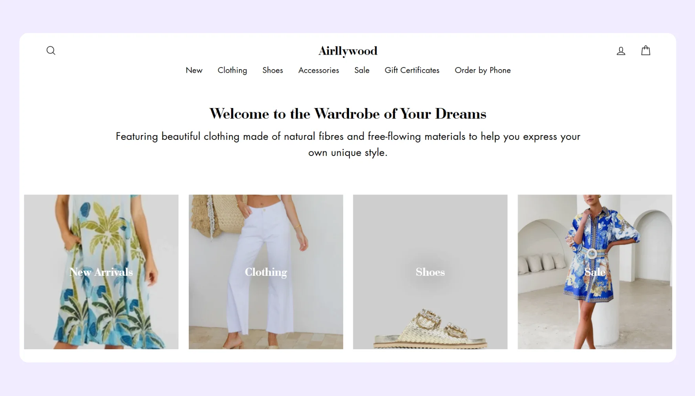
Task: Open the Sale blue dress tile
Action: pyautogui.click(x=595, y=272)
